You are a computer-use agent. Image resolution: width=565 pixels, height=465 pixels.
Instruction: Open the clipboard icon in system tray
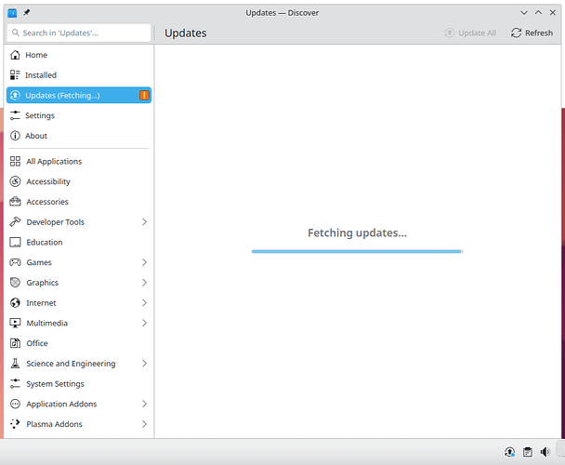(x=528, y=452)
